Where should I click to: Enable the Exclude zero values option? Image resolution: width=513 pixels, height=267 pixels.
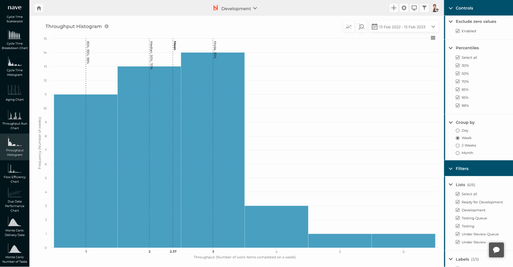click(458, 31)
